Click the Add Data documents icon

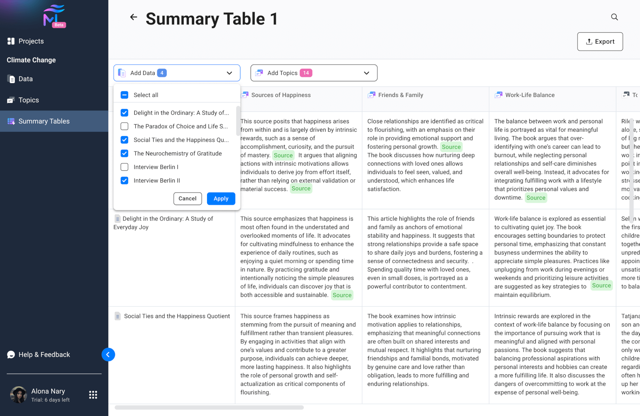pyautogui.click(x=122, y=73)
